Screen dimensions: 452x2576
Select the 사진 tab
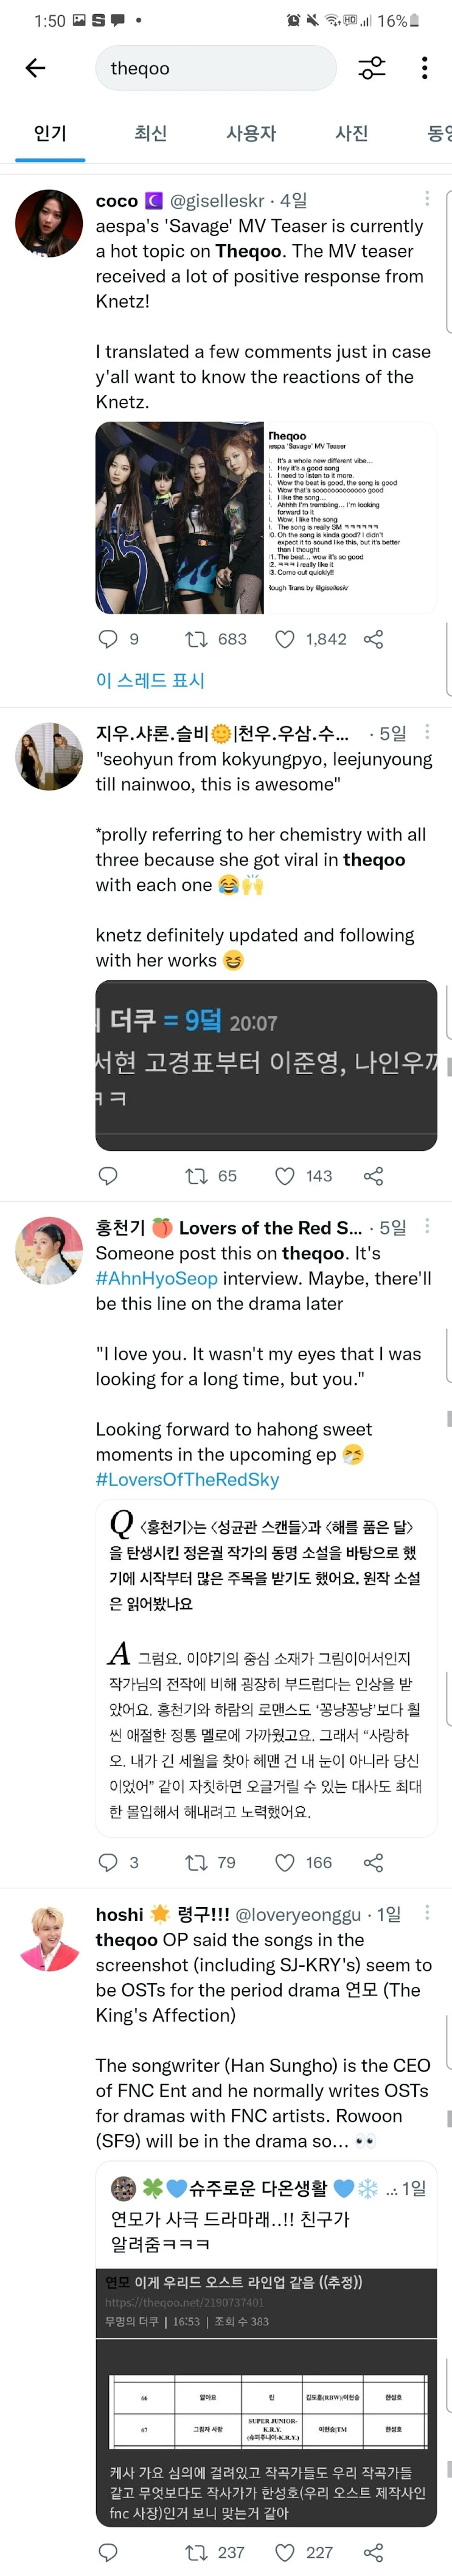(x=351, y=133)
